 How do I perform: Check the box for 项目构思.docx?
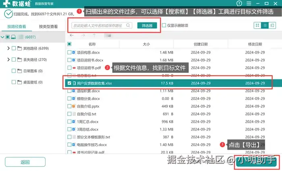point(69,52)
